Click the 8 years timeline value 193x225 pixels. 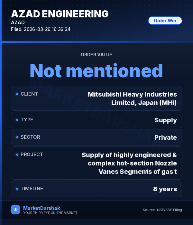tap(165, 189)
